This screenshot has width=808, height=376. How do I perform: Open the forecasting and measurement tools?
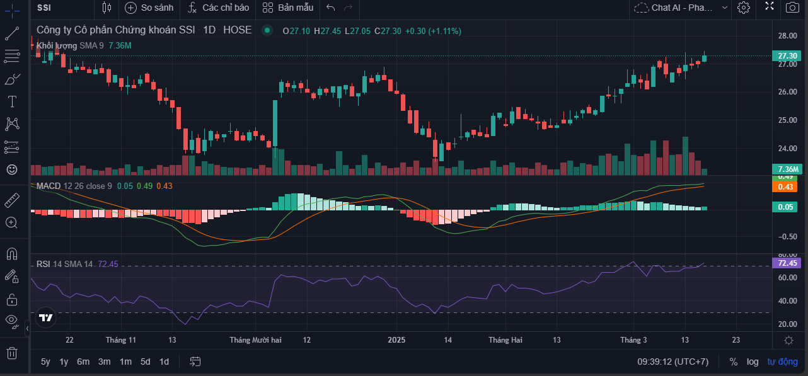tap(12, 147)
